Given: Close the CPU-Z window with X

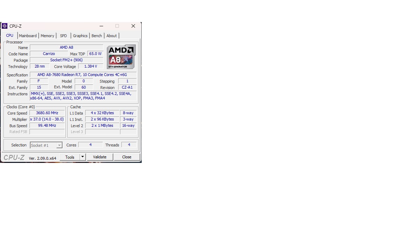Looking at the screenshot, I should (x=133, y=26).
